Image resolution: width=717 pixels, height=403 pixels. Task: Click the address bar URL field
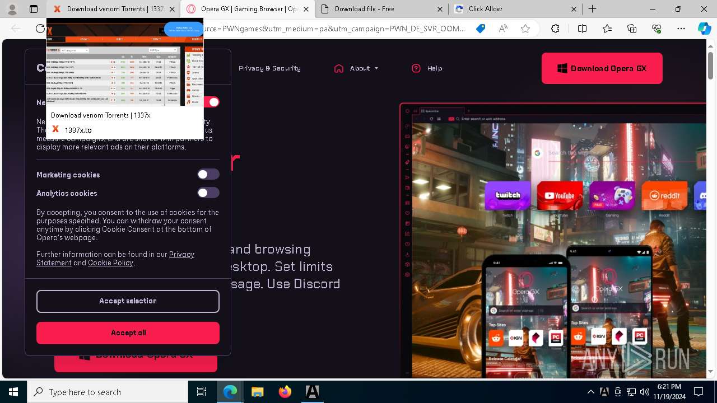[x=333, y=29]
